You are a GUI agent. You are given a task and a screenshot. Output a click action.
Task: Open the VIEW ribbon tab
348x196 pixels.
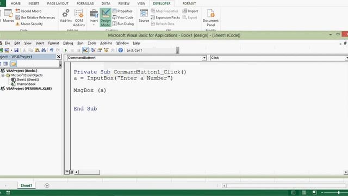tap(141, 4)
